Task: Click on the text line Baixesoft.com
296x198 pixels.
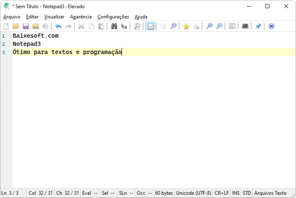Action: coord(36,36)
